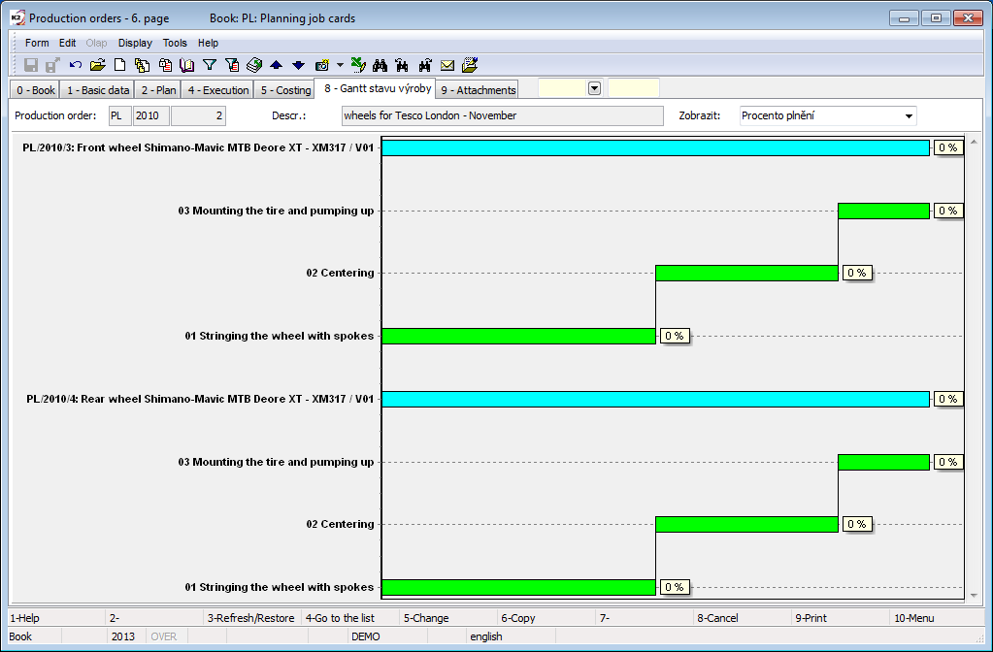Select Rear wheel 02 Centering green bar
The image size is (993, 652).
coord(746,524)
